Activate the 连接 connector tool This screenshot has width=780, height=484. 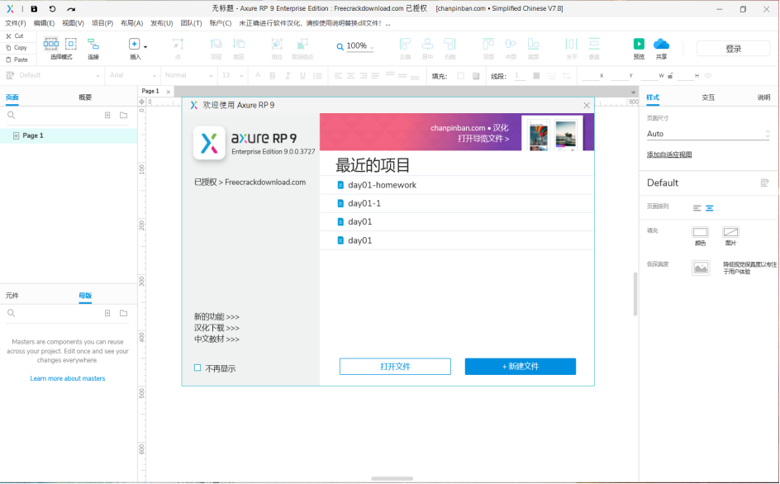click(92, 44)
